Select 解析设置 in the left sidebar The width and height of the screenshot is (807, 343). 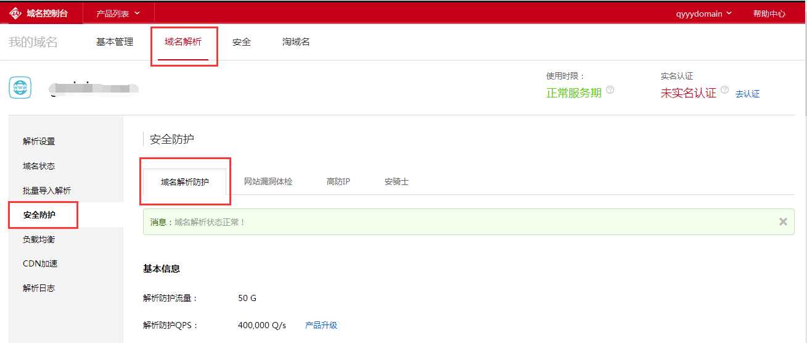(39, 141)
